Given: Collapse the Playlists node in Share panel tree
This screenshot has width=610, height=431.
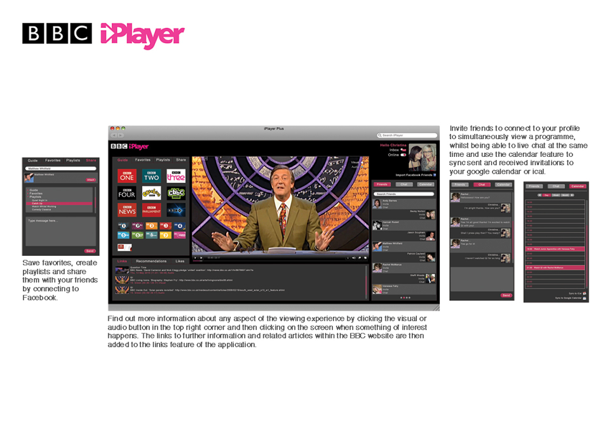Looking at the screenshot, I should point(27,197).
